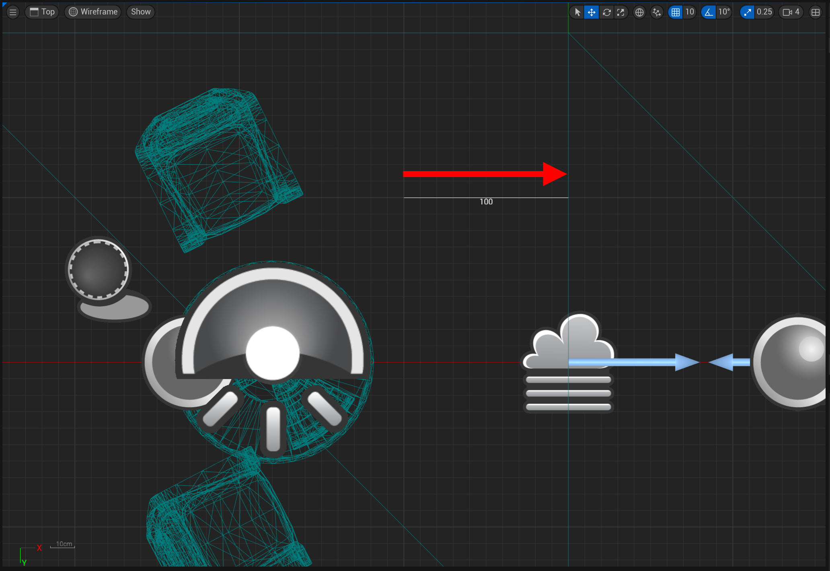The height and width of the screenshot is (571, 830).
Task: Click the viewport layout maximize icon
Action: point(816,12)
